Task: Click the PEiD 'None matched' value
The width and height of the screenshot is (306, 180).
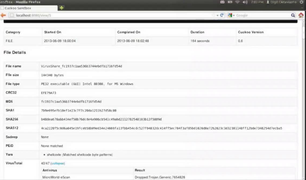Action: click(x=52, y=146)
